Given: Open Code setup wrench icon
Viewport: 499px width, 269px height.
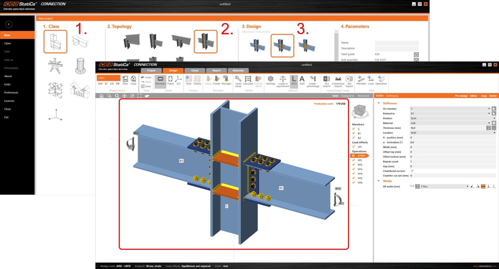Looking at the screenshot, I should click(x=238, y=81).
